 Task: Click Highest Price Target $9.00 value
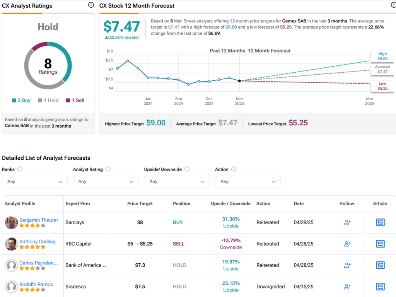click(156, 123)
